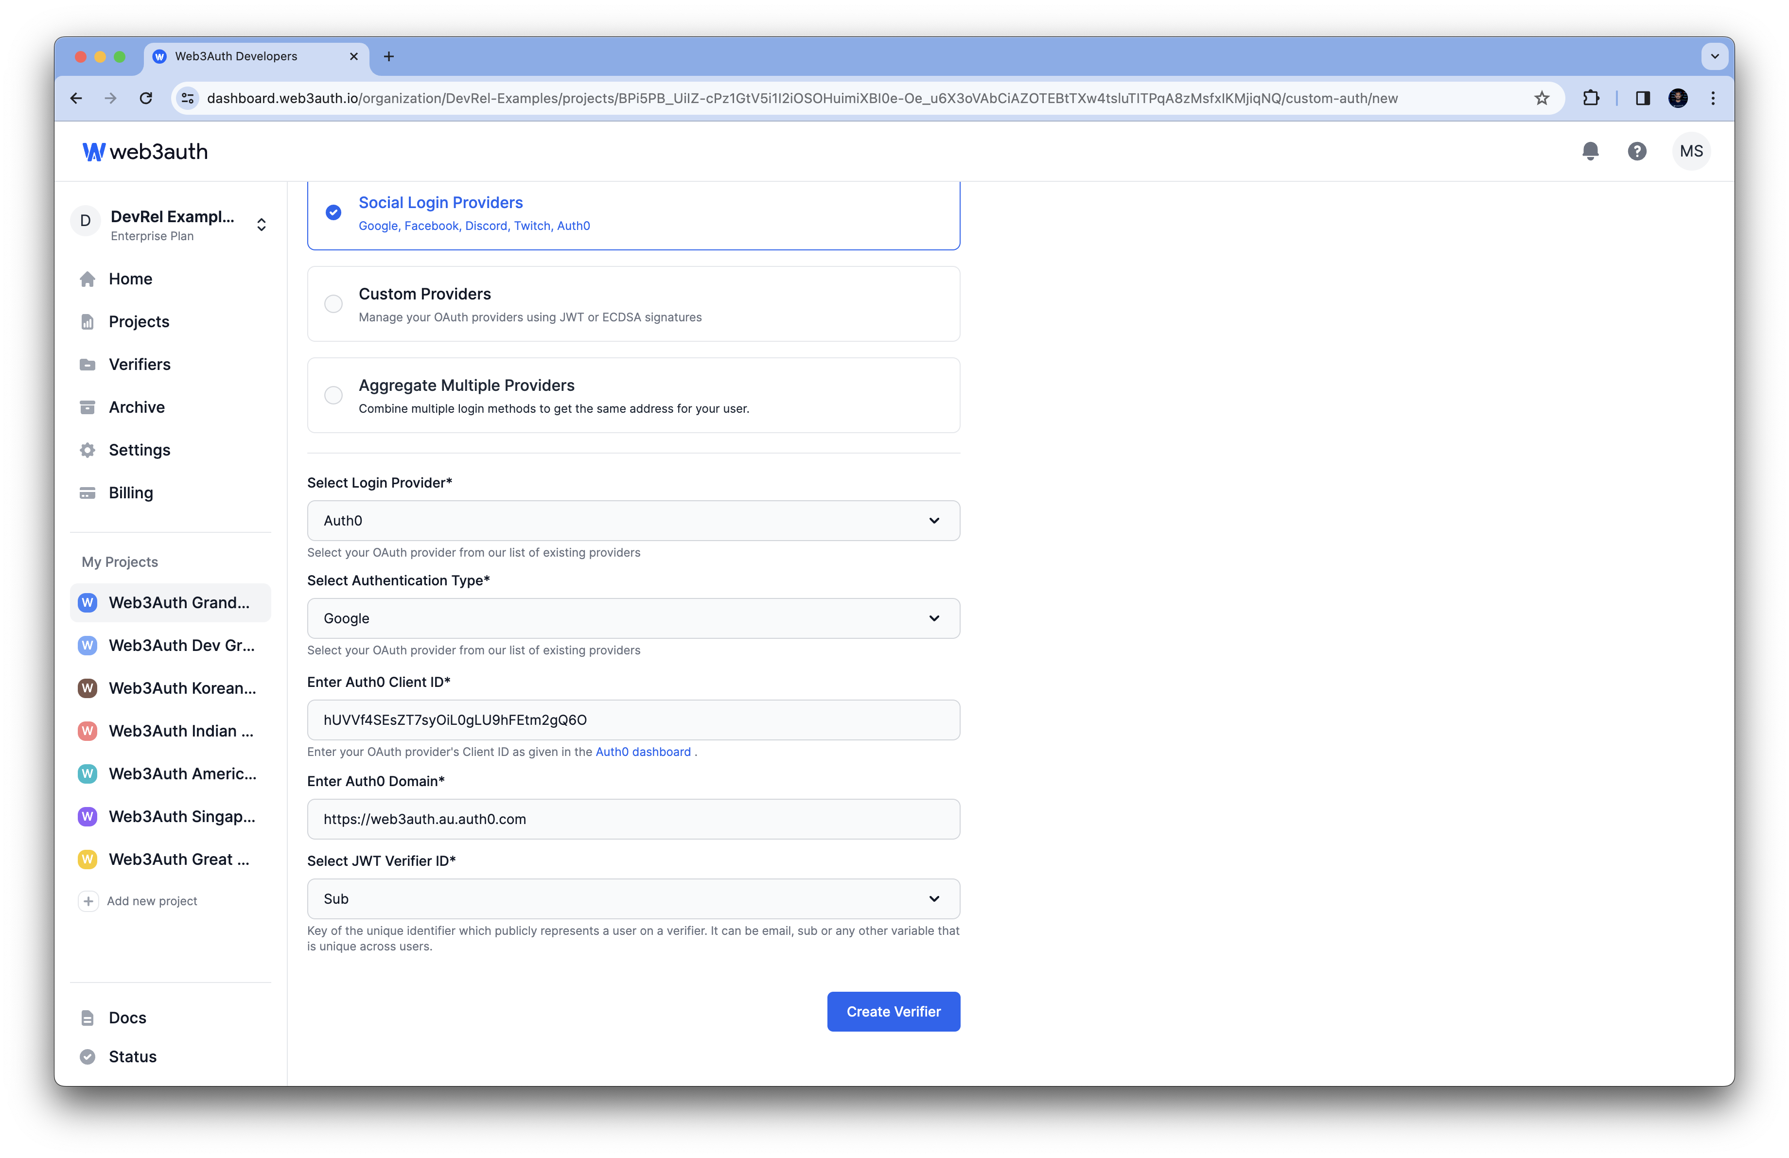The width and height of the screenshot is (1789, 1158).
Task: Click the yellow W icon of Web3Auth Great project
Action: pyautogui.click(x=88, y=859)
